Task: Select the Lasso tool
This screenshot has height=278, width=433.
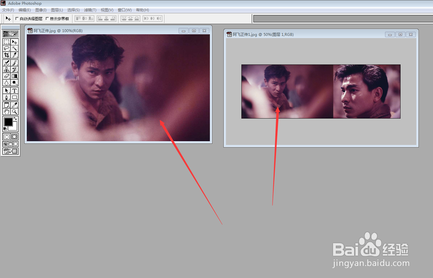Action: coord(7,48)
